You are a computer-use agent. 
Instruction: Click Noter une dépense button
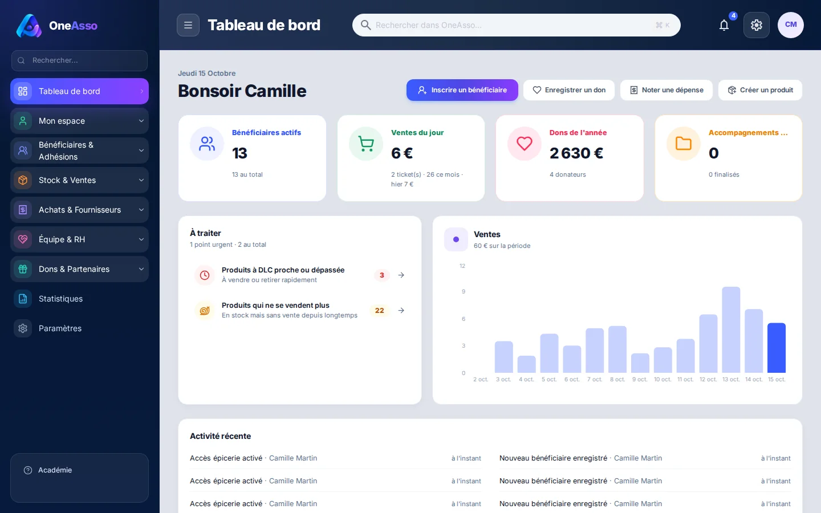666,90
